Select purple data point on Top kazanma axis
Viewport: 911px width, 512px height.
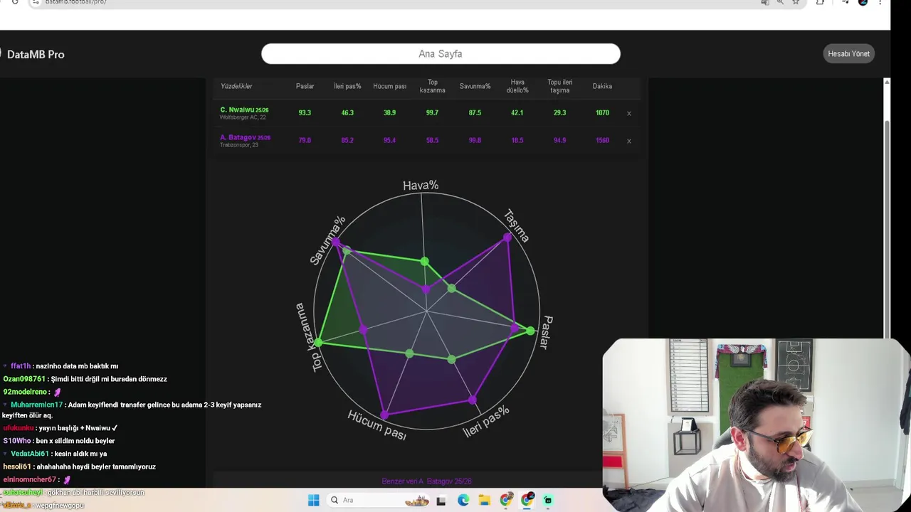(x=364, y=329)
